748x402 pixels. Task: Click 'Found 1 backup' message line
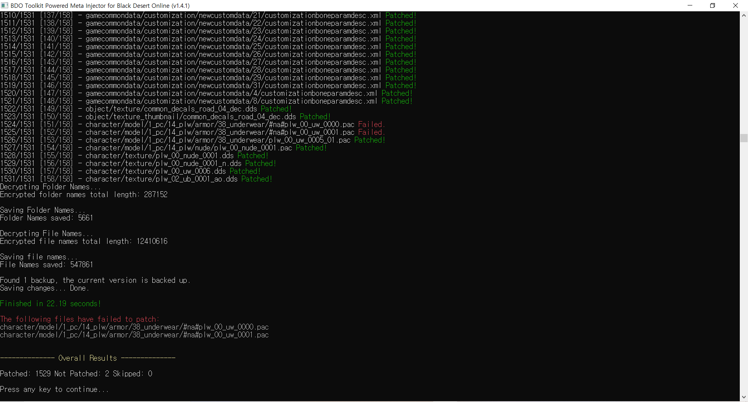click(x=95, y=280)
